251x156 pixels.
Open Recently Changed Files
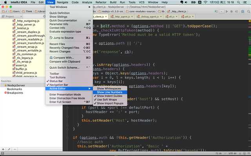(69, 48)
